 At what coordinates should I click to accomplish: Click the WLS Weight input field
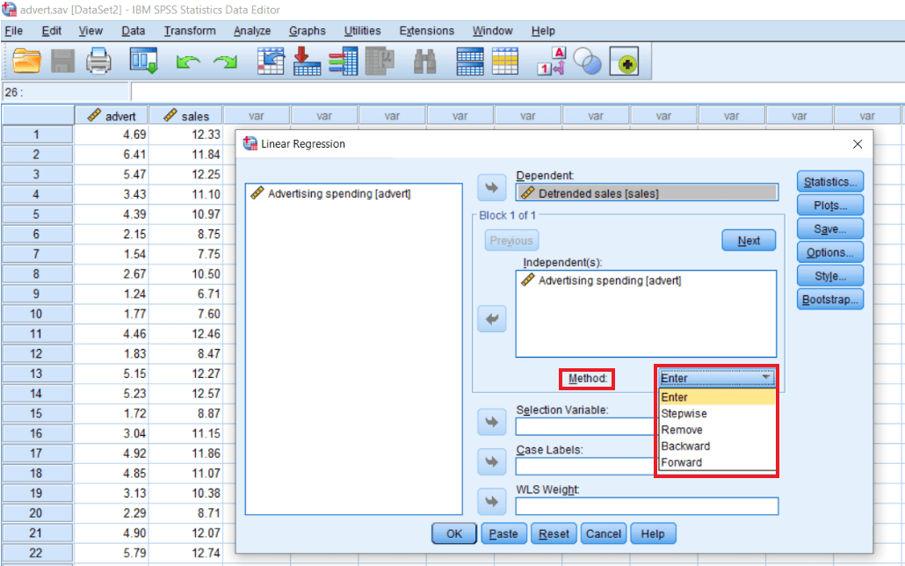(647, 506)
